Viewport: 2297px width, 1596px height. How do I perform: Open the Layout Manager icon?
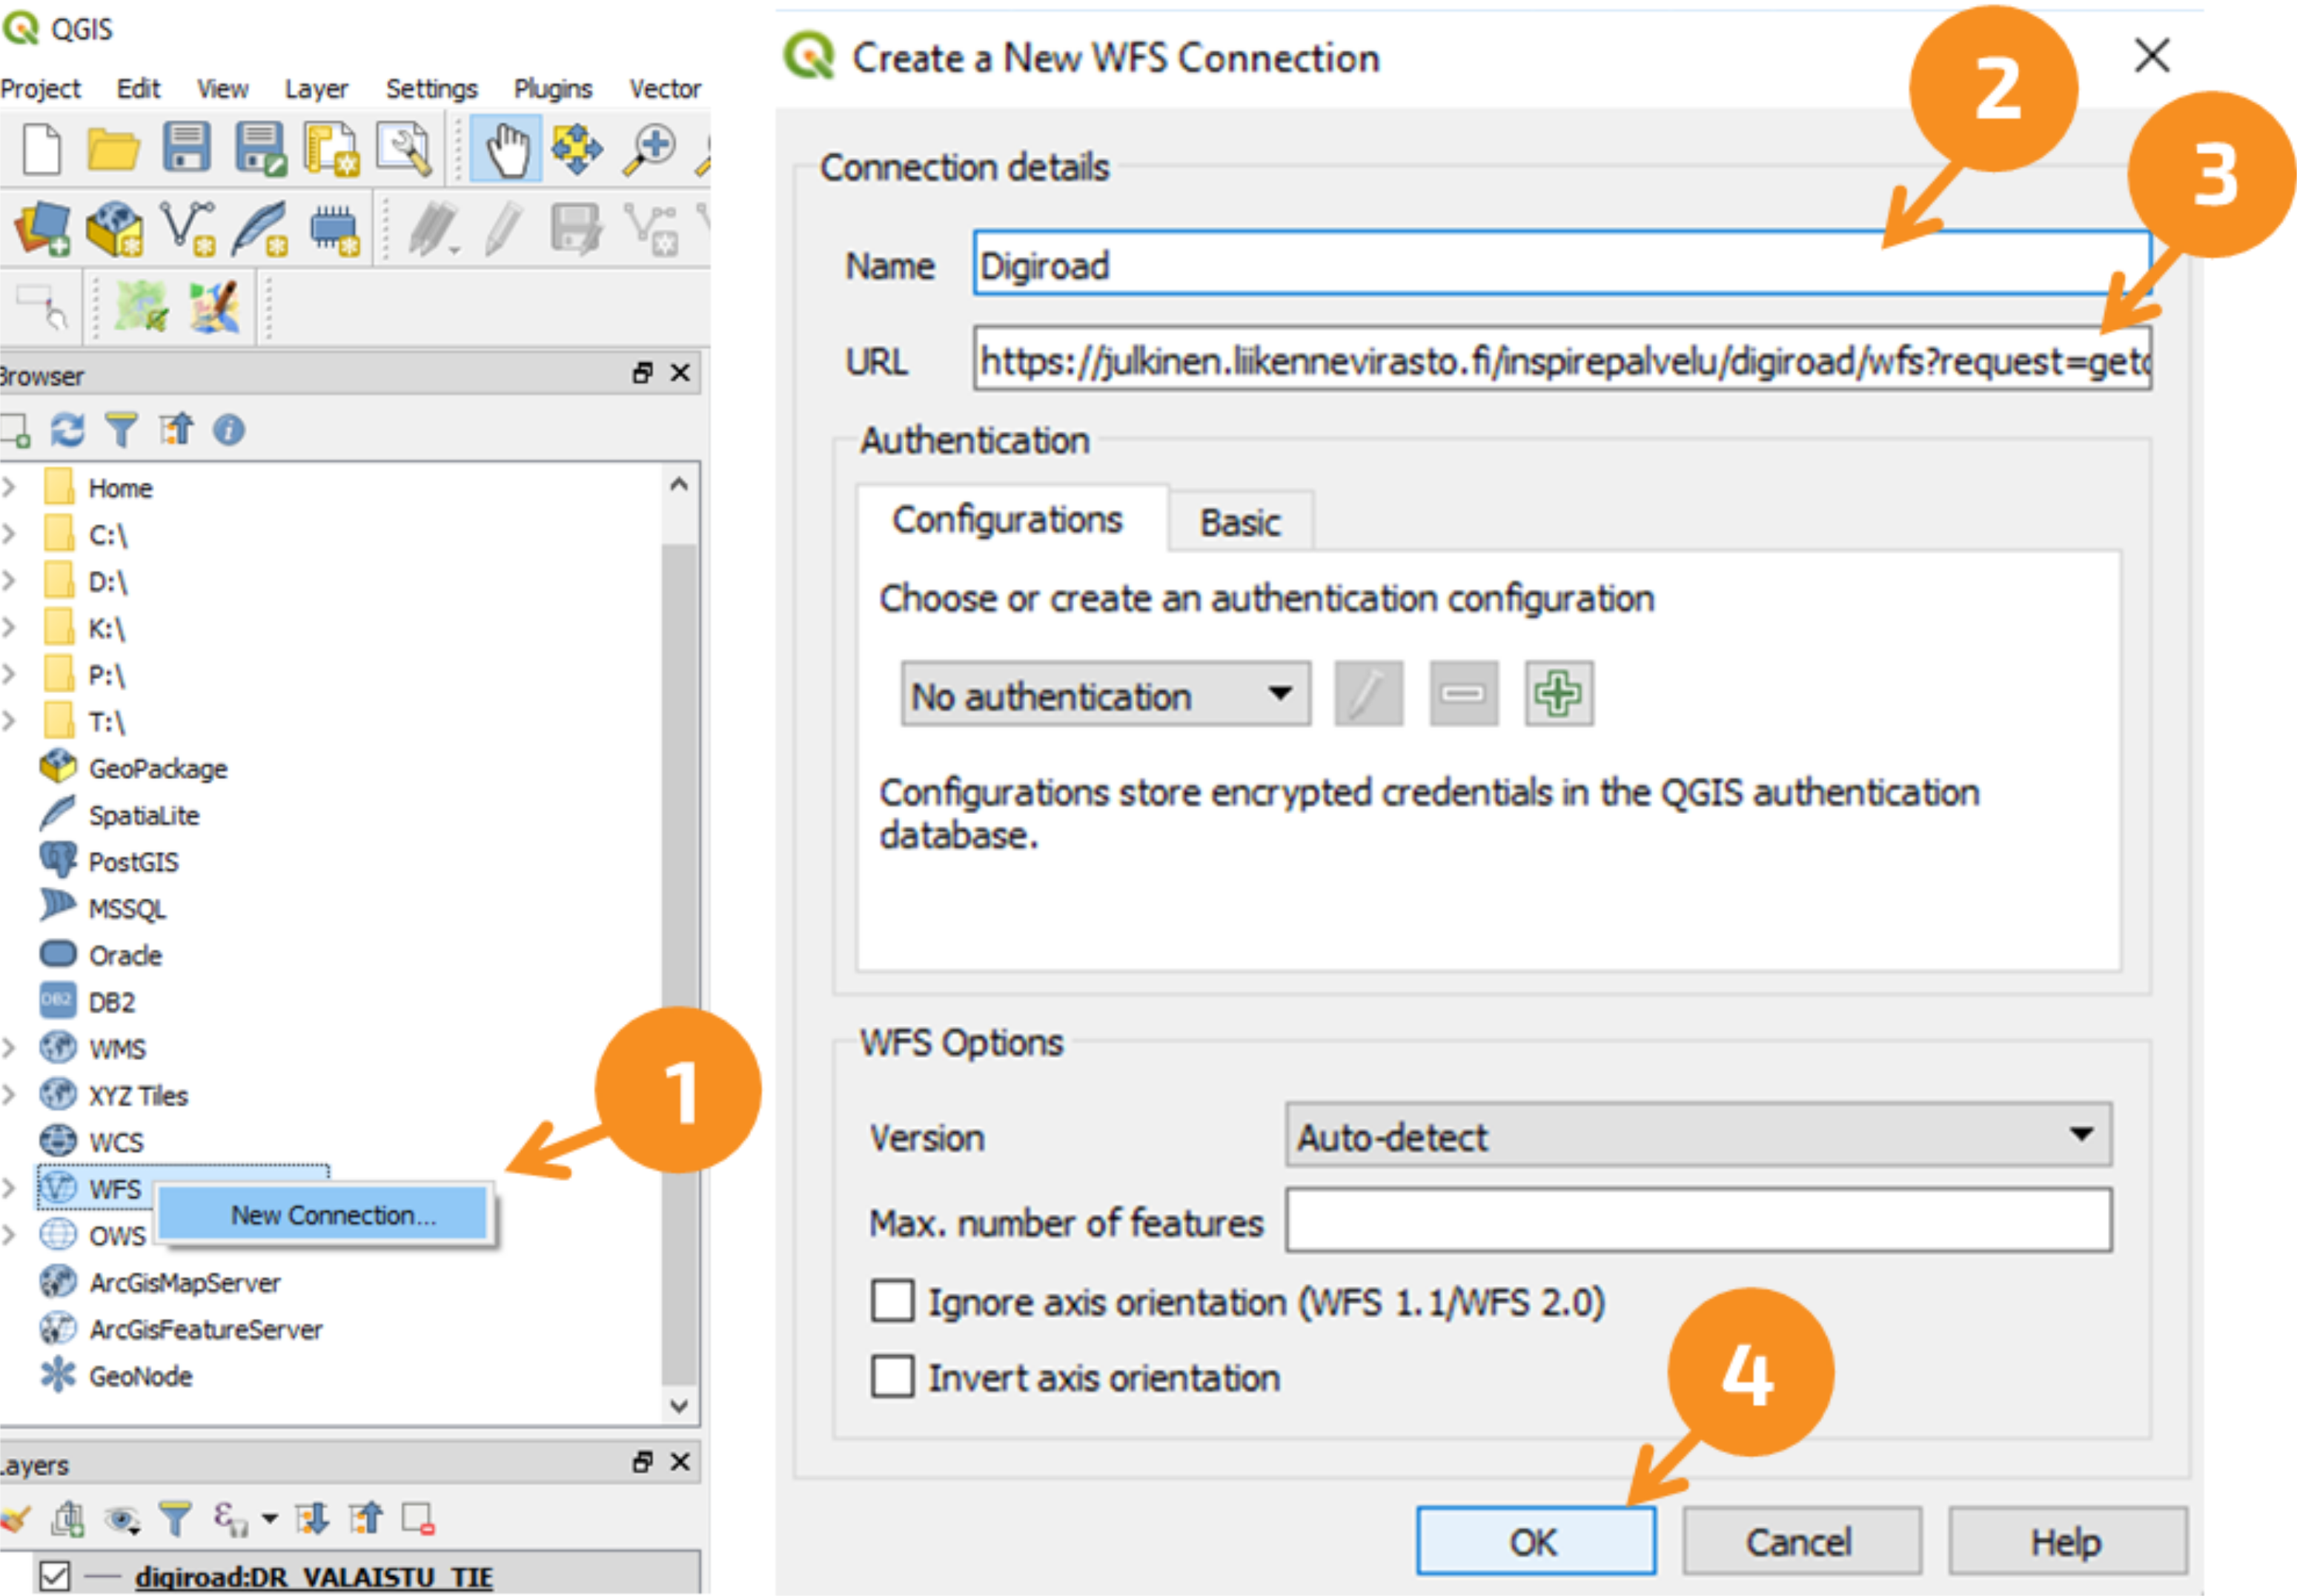pos(404,149)
